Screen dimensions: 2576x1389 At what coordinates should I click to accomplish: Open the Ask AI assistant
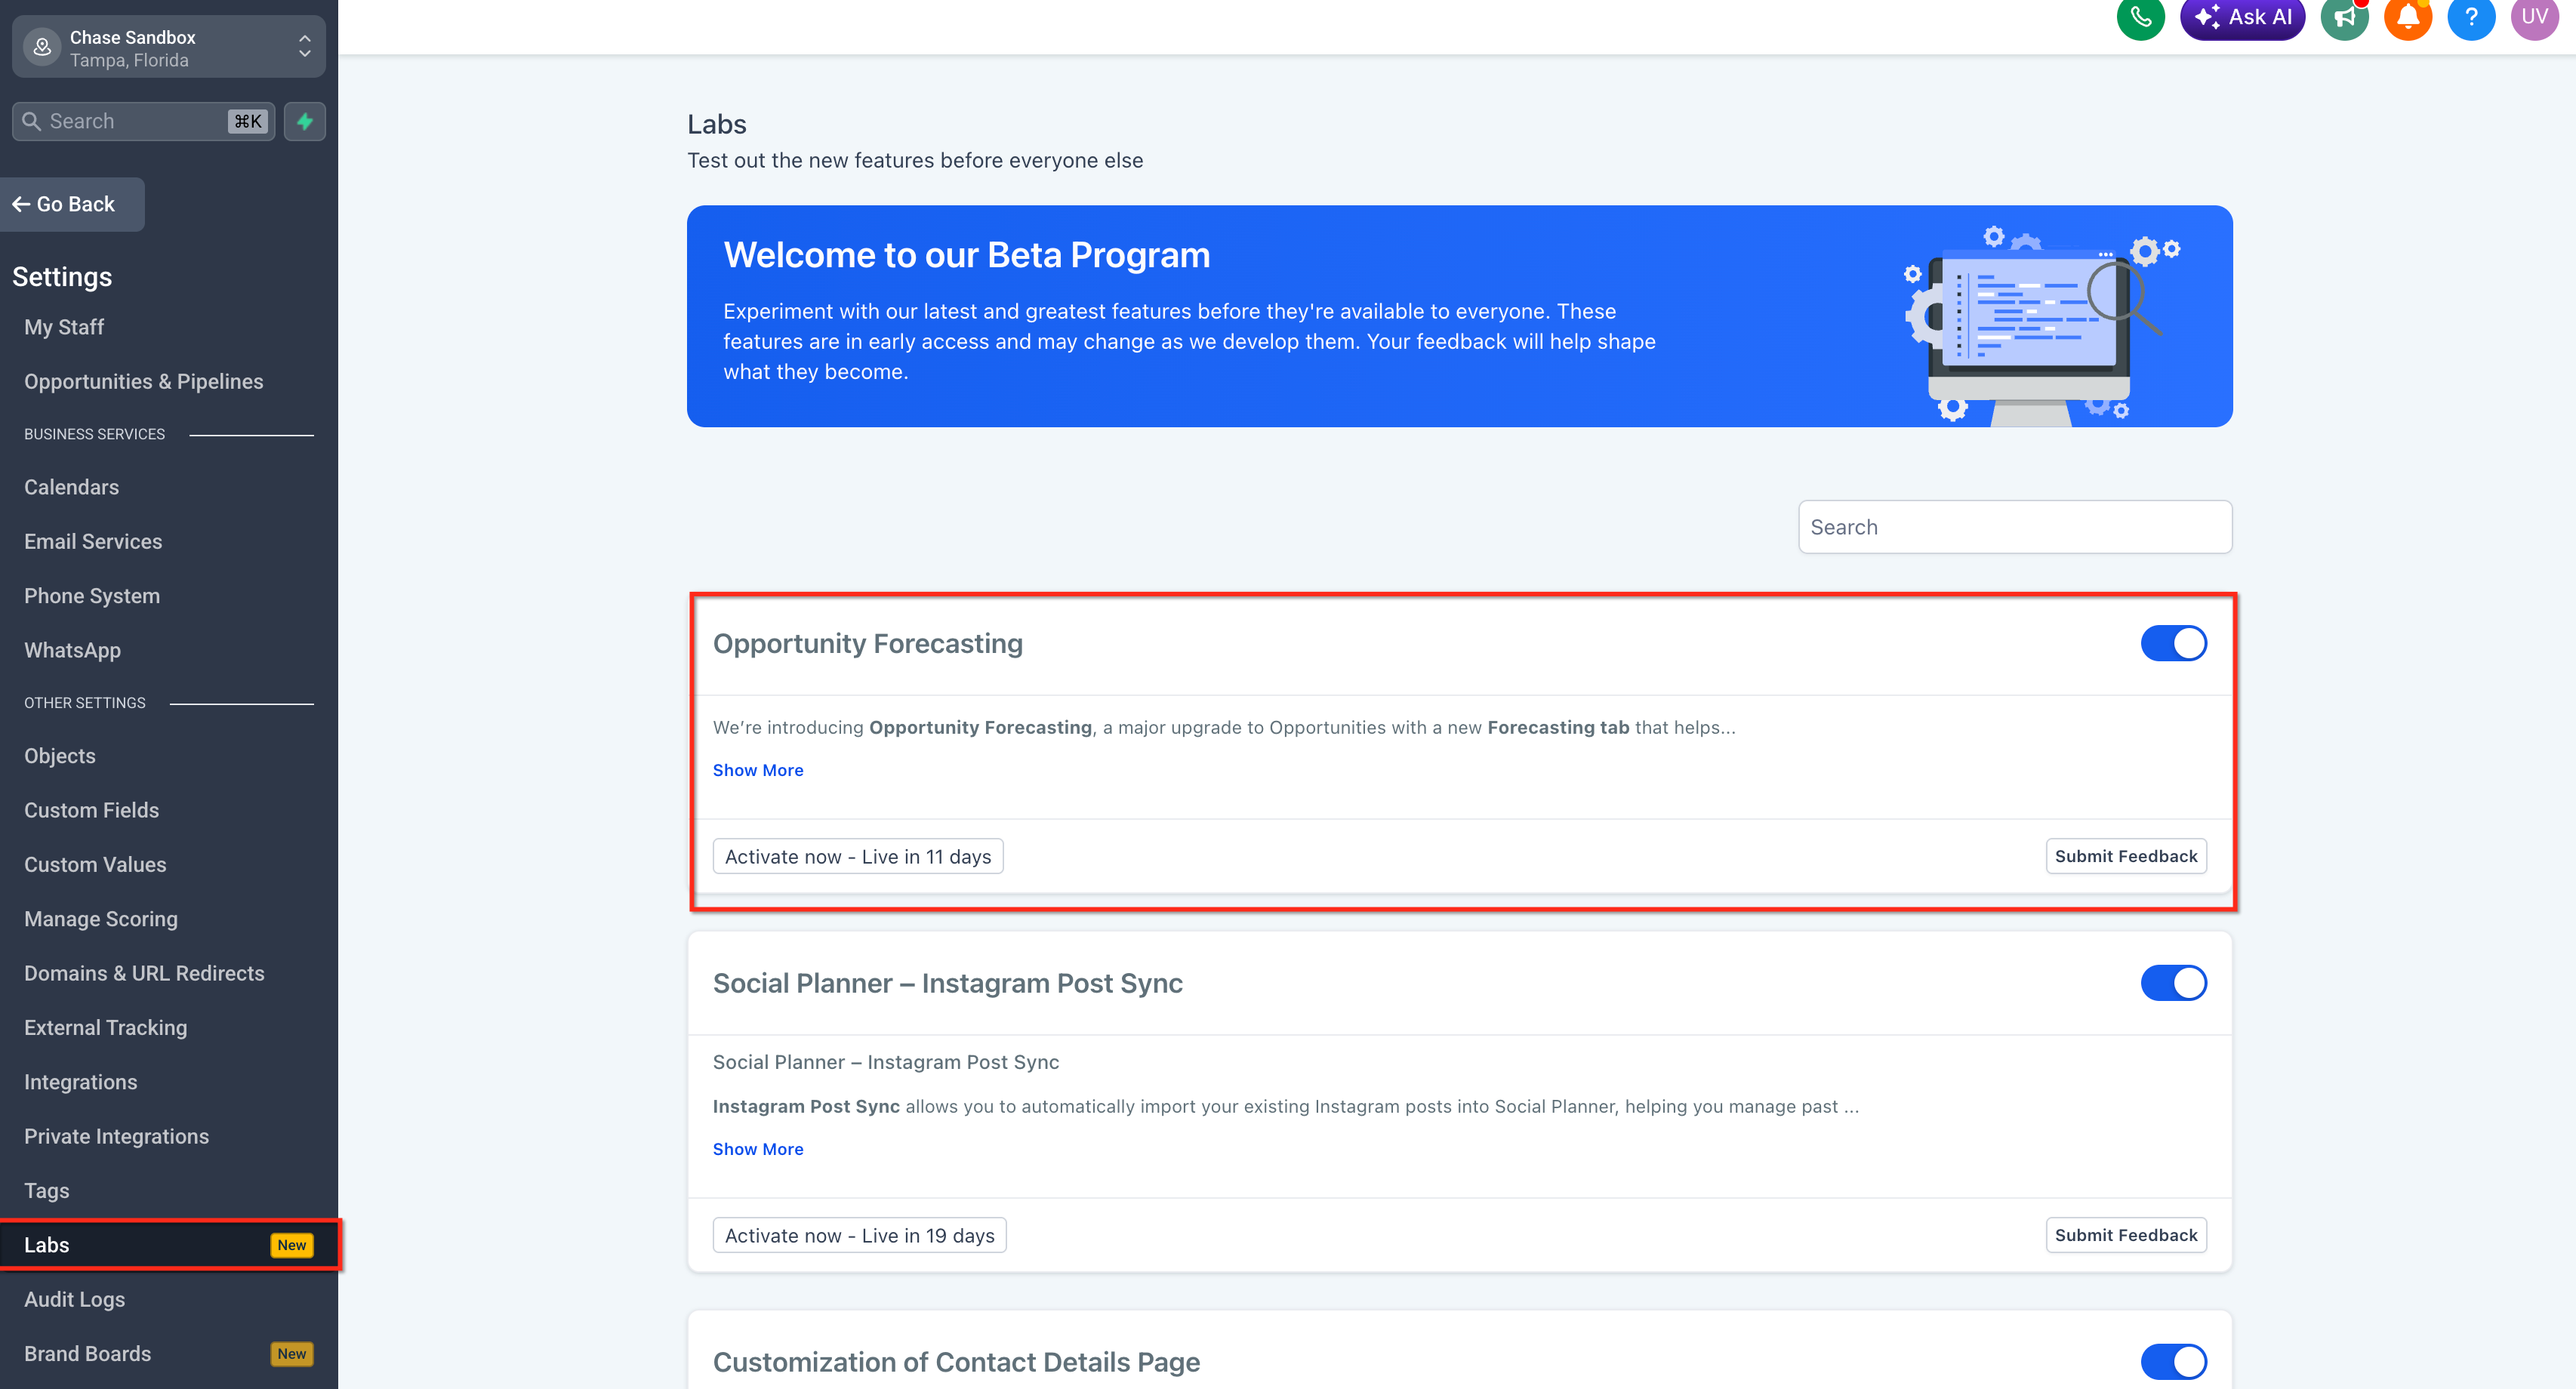point(2242,17)
